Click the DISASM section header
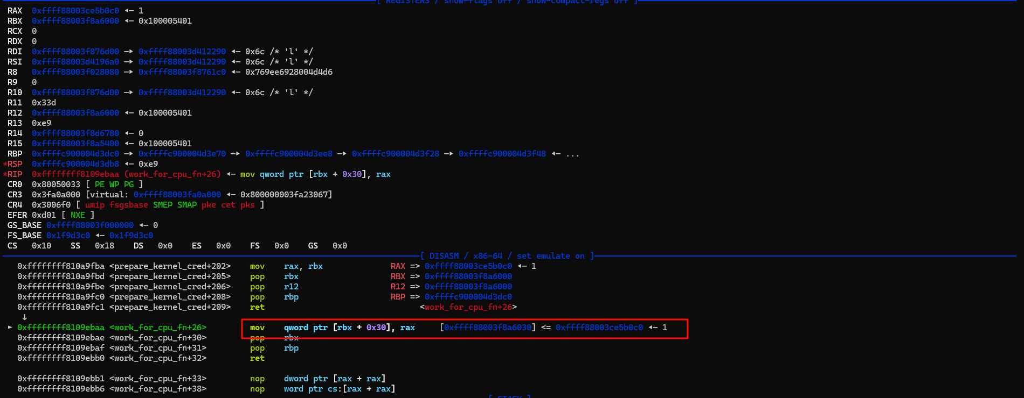 coord(507,256)
